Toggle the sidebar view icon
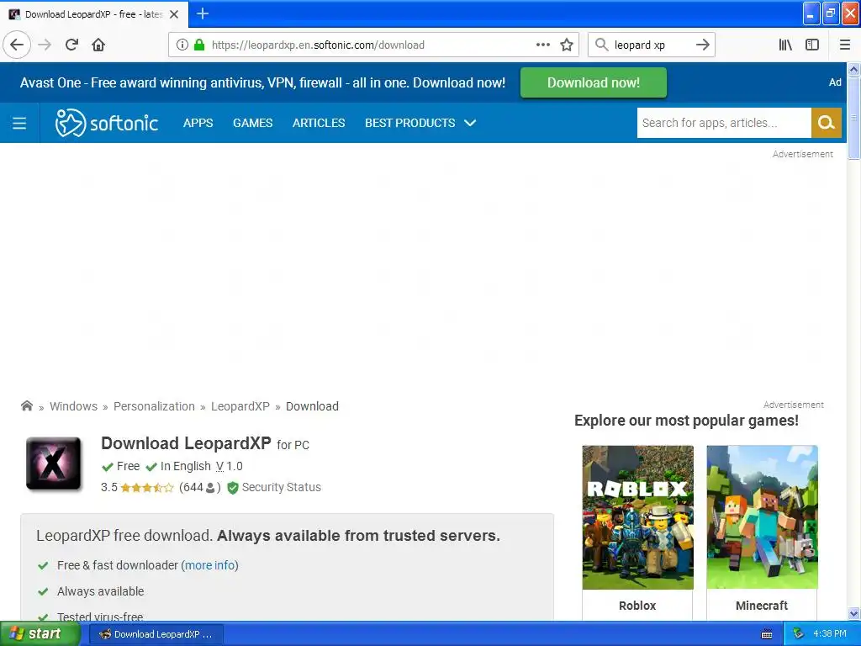The width and height of the screenshot is (861, 646). [x=812, y=45]
